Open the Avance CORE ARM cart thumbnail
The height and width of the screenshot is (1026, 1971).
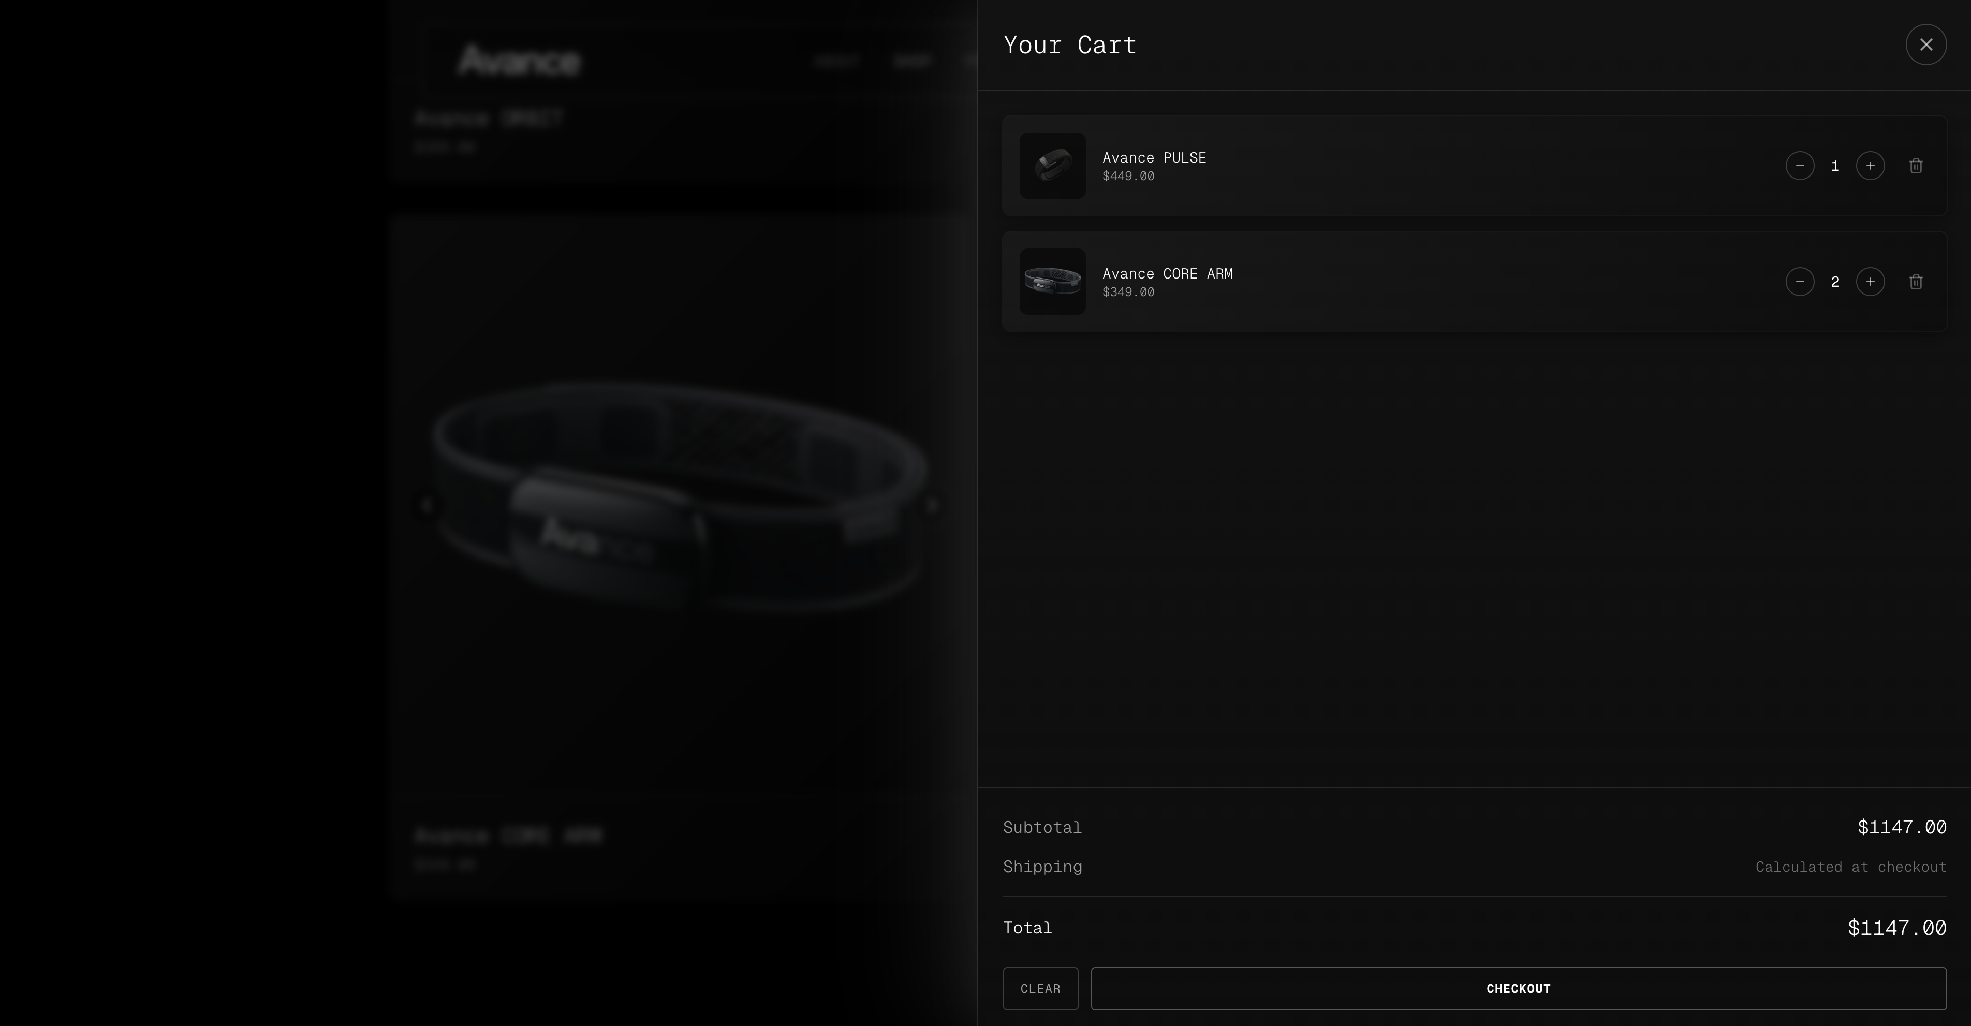(1052, 282)
